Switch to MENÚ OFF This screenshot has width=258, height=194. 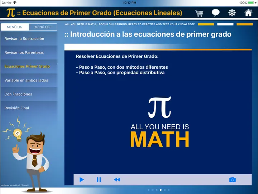tap(43, 27)
